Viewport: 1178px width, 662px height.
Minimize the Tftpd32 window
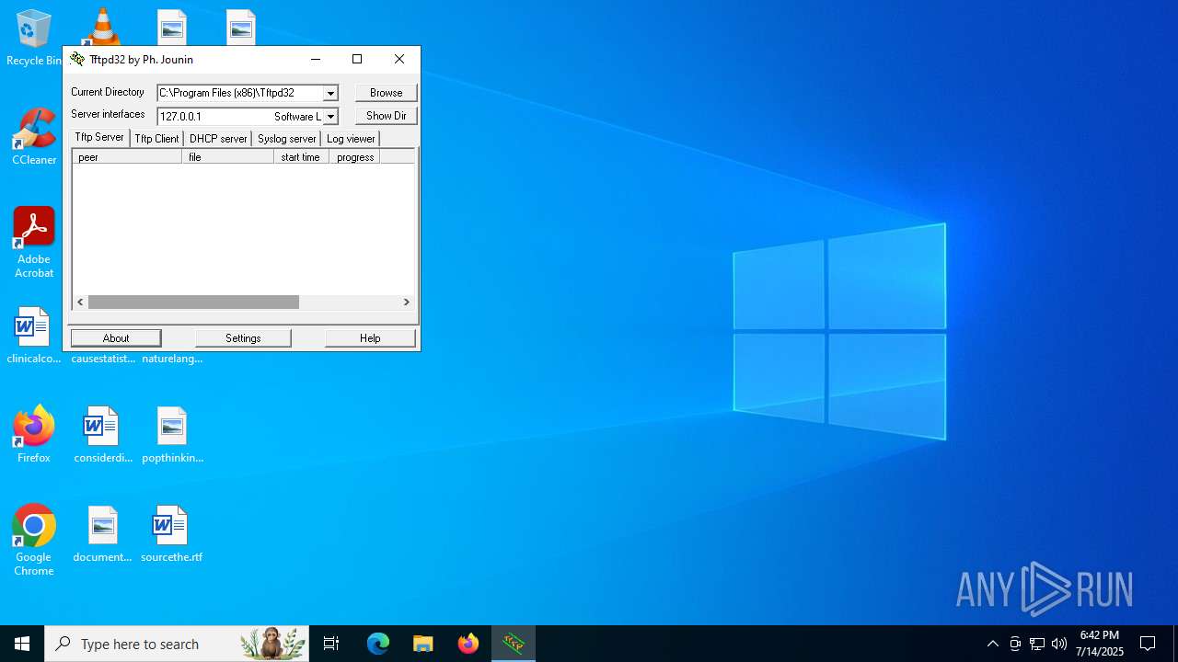[316, 59]
